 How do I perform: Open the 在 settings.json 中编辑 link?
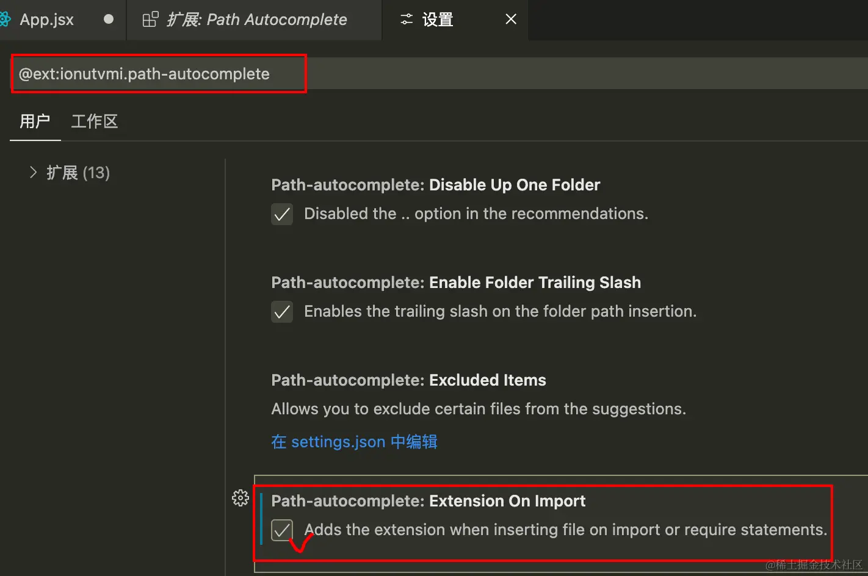pyautogui.click(x=354, y=442)
